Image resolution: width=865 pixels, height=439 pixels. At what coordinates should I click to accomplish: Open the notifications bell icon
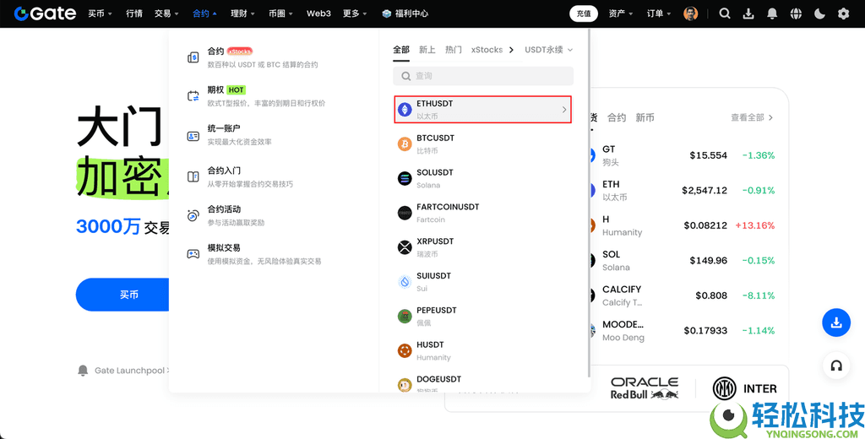pos(772,14)
